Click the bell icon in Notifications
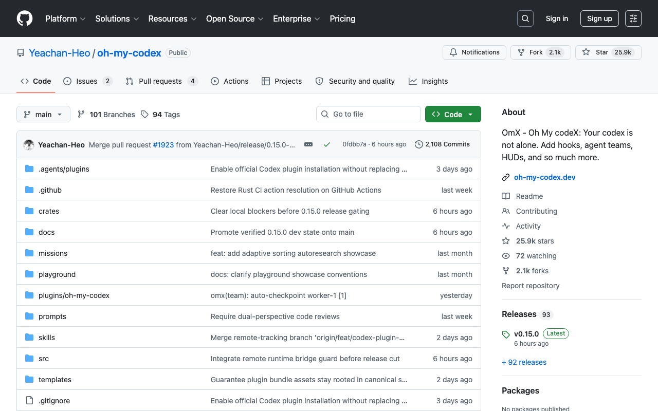The image size is (658, 411). click(453, 52)
